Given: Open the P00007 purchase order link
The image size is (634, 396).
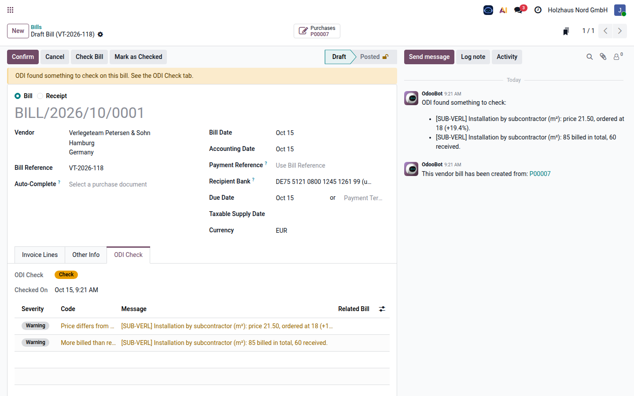Looking at the screenshot, I should click(540, 174).
